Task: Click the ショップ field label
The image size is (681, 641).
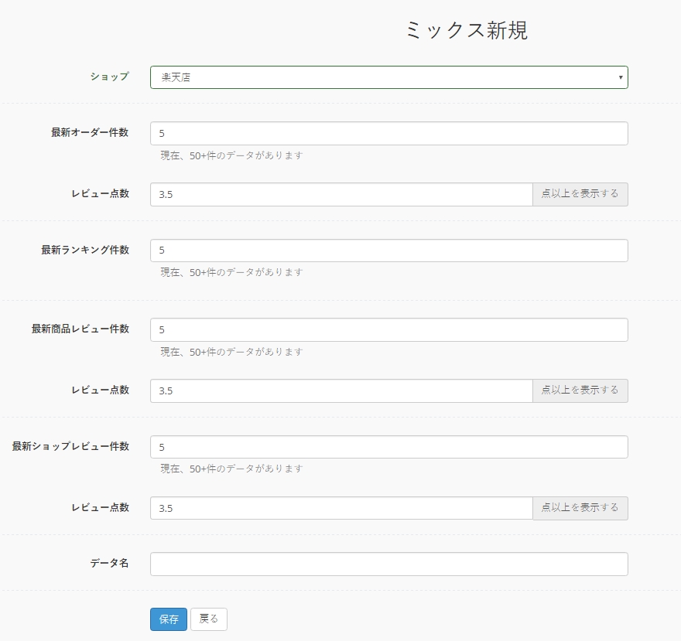Action: click(x=109, y=77)
